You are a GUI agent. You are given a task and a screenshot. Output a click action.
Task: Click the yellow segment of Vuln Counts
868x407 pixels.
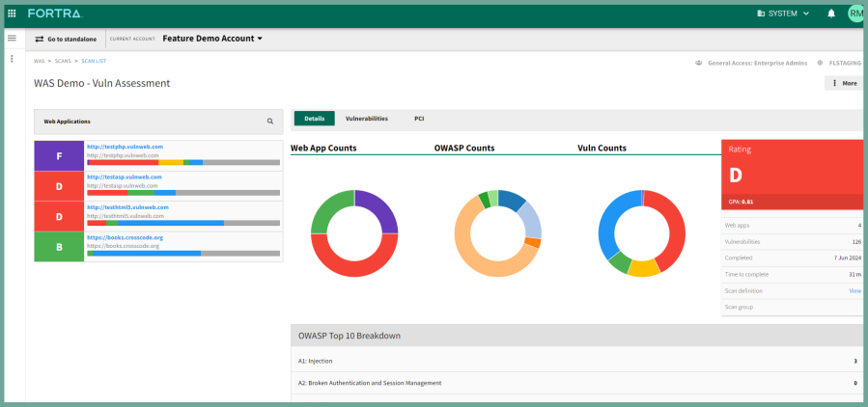tap(644, 268)
